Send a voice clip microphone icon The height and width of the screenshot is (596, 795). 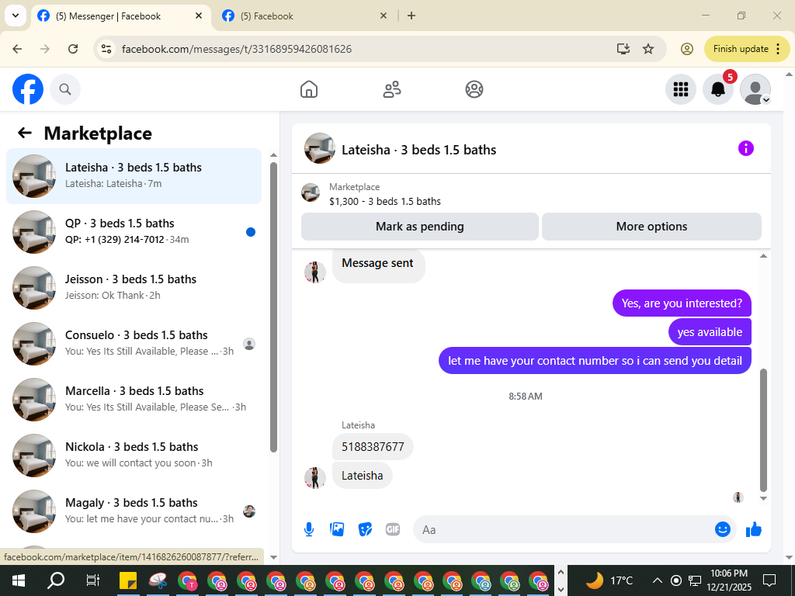pyautogui.click(x=309, y=529)
